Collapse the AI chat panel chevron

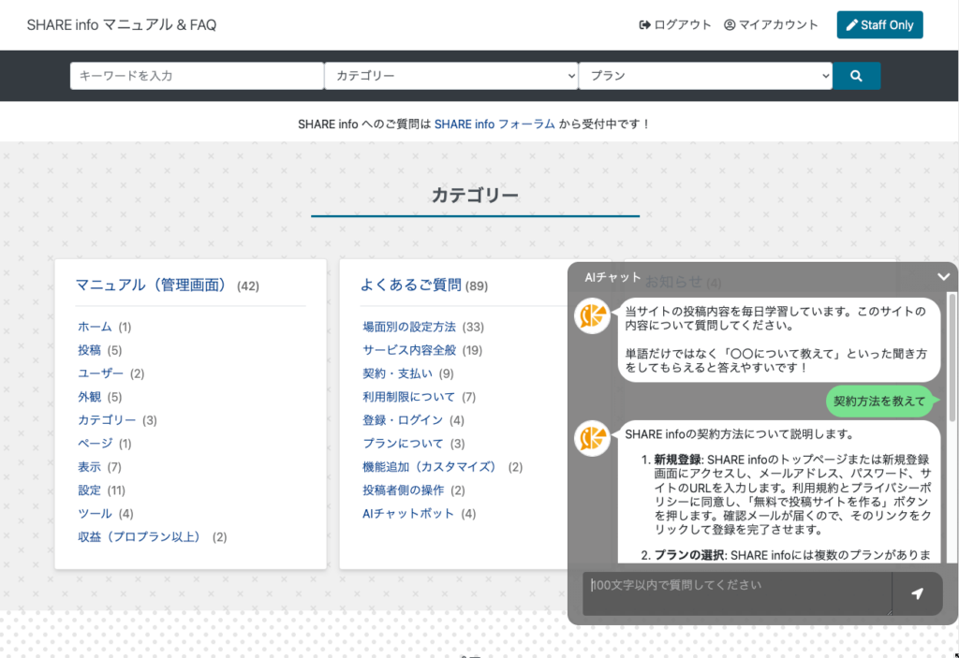(943, 276)
